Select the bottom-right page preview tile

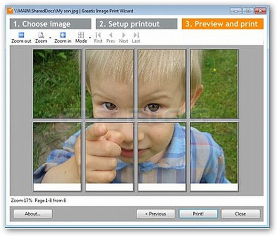214,157
